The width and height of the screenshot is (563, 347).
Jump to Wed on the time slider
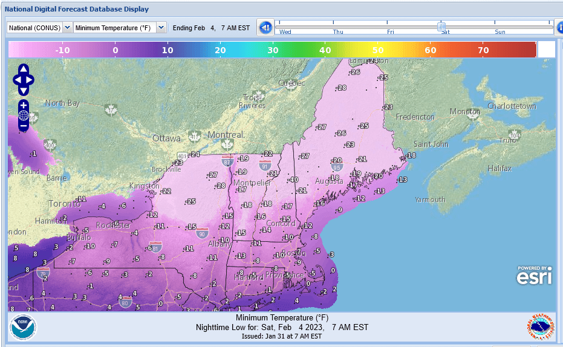(285, 31)
